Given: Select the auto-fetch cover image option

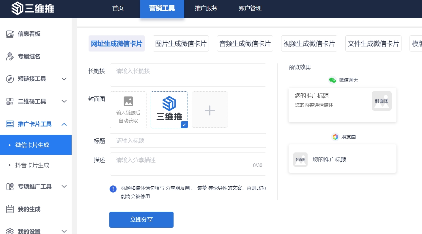Looking at the screenshot, I should pyautogui.click(x=128, y=110).
